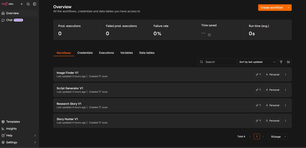The height and width of the screenshot is (148, 306).
Task: Click the Preview badge next to Chat
Action: point(18,20)
